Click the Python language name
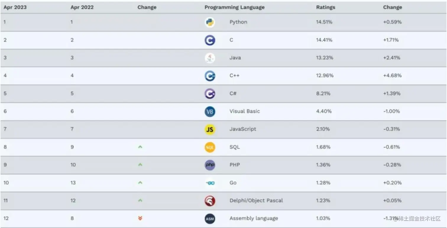 238,22
